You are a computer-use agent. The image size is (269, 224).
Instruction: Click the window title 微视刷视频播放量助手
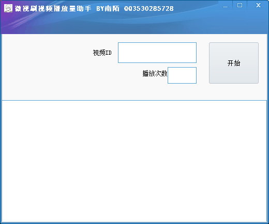53,8
